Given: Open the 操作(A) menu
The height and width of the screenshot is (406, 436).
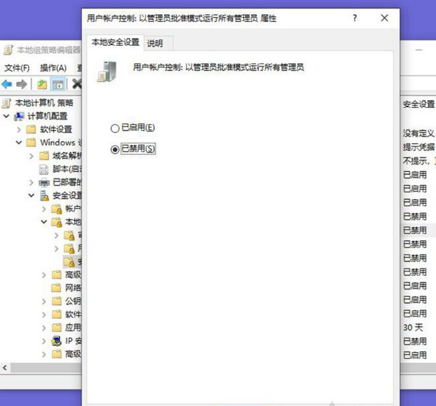Looking at the screenshot, I should (x=53, y=68).
